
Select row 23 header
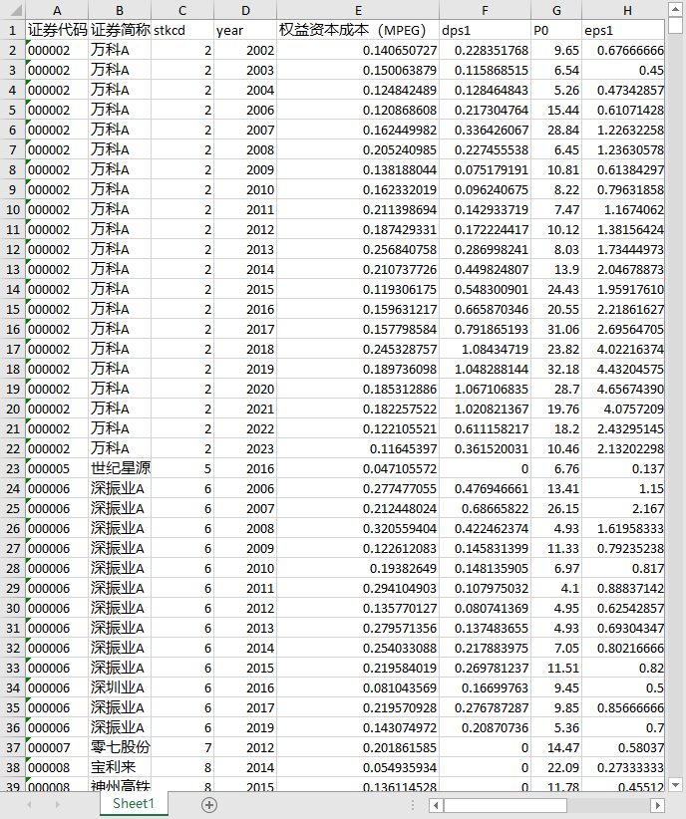(13, 469)
